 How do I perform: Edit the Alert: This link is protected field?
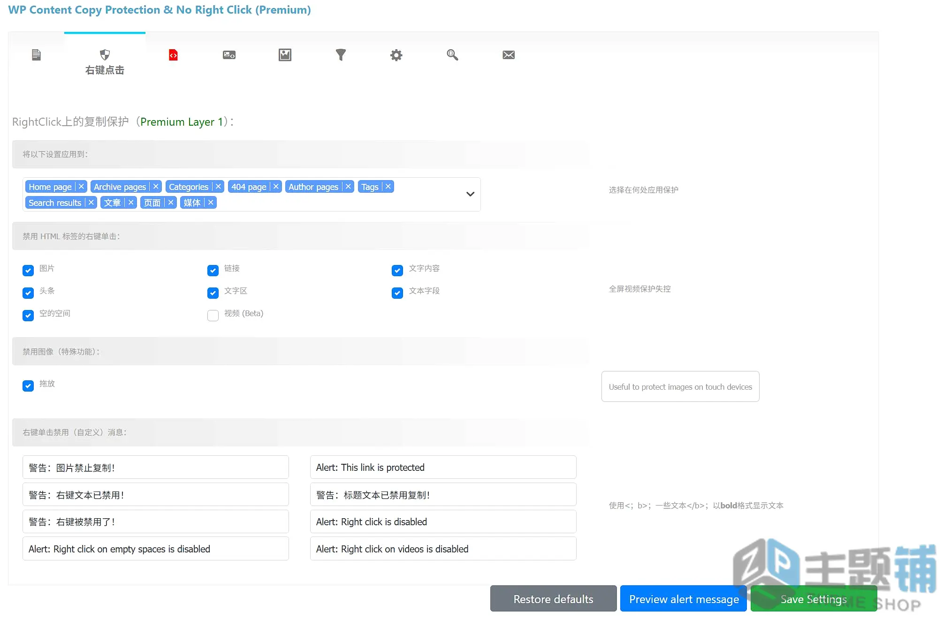pyautogui.click(x=443, y=467)
